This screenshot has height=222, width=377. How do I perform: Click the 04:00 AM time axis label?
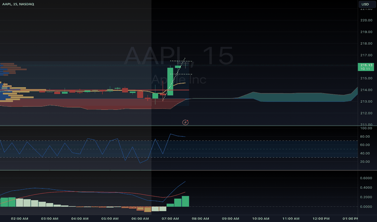point(80,219)
